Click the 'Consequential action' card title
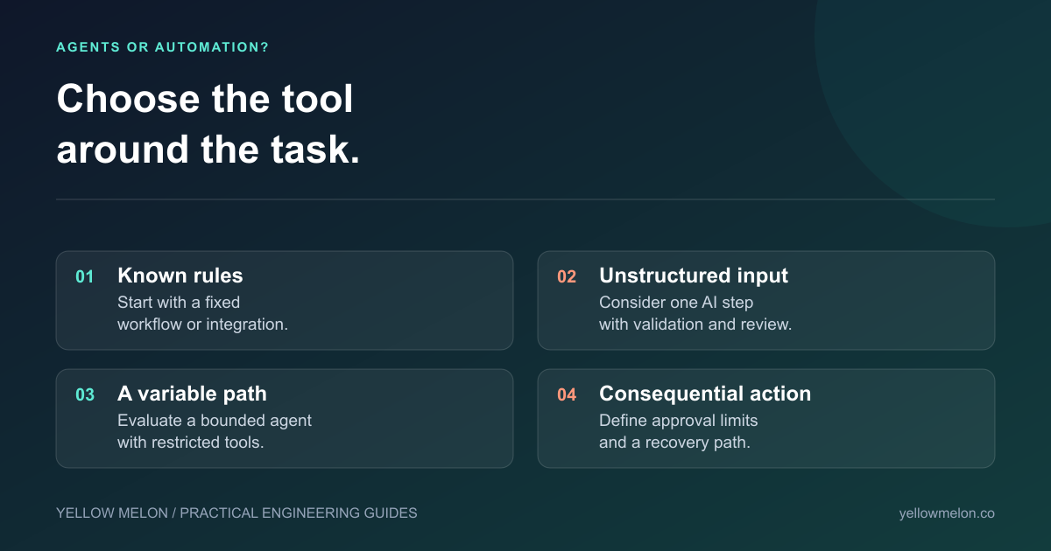The height and width of the screenshot is (551, 1051). 705,394
